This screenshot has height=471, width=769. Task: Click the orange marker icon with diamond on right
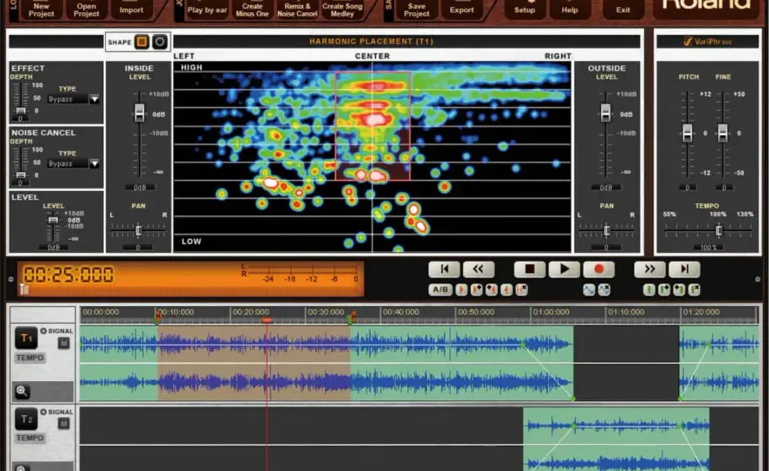pyautogui.click(x=476, y=290)
